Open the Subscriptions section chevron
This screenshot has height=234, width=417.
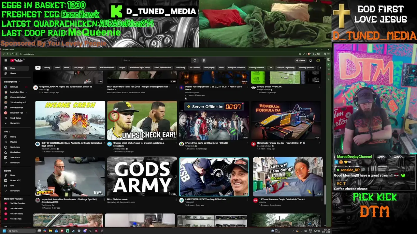coord(19,82)
